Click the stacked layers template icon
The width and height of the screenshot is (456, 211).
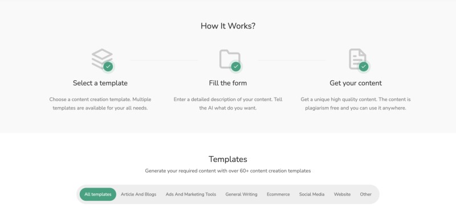pos(102,59)
